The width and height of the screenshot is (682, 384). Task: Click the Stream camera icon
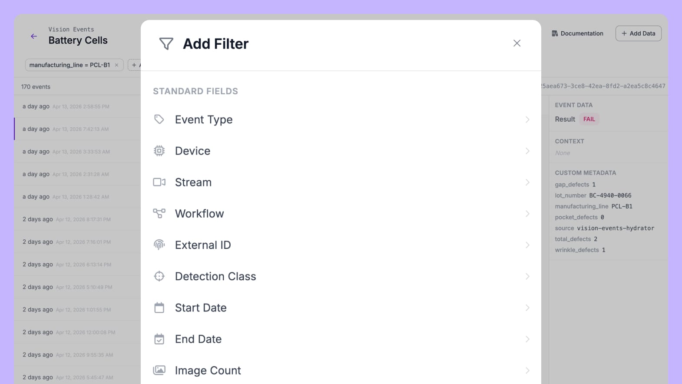click(159, 182)
